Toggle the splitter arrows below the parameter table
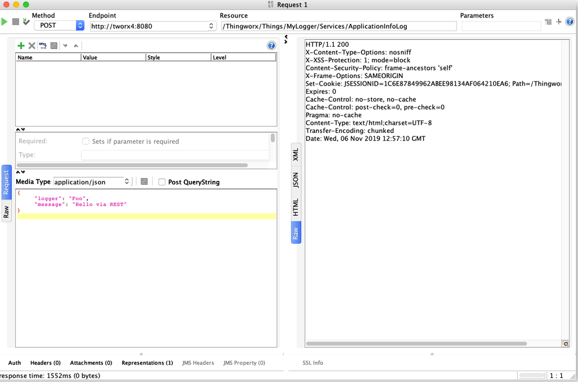Screen dimensions: 578x382 point(20,129)
